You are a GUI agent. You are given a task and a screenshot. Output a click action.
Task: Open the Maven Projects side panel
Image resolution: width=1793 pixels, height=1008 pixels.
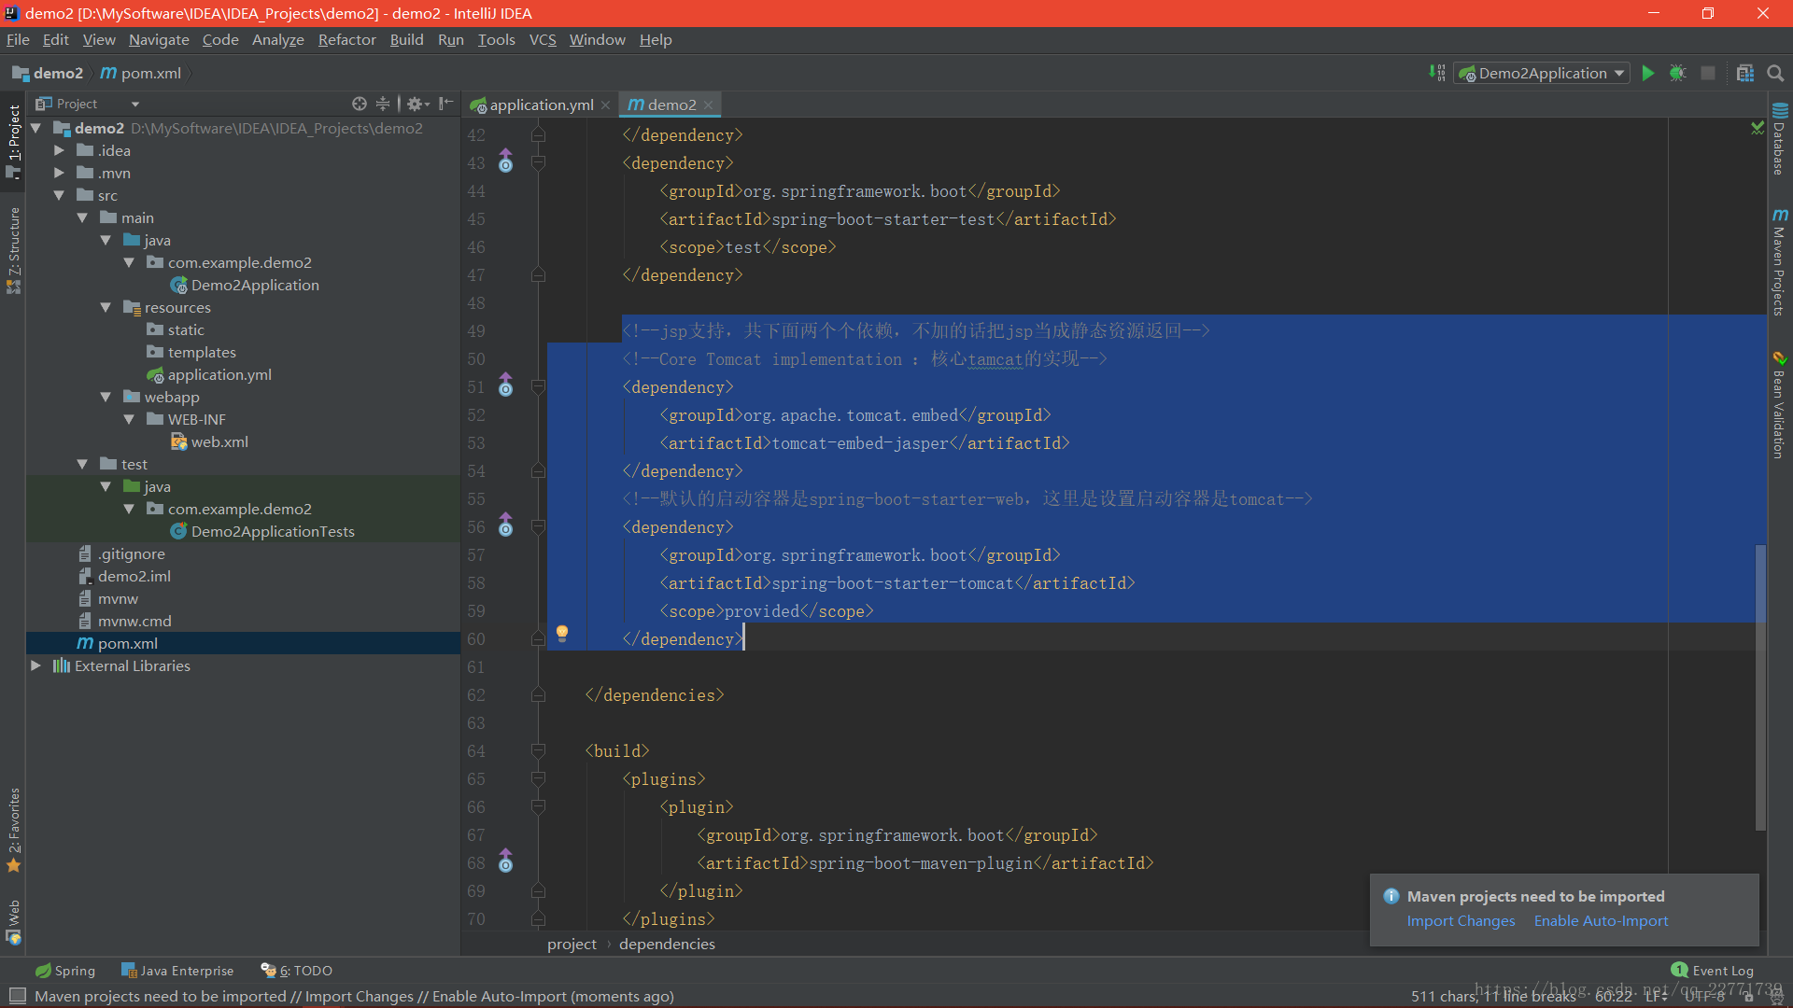(1779, 263)
